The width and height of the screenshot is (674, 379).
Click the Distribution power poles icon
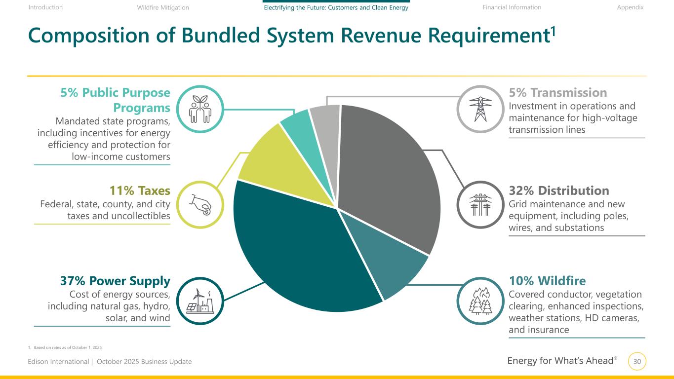click(x=480, y=205)
